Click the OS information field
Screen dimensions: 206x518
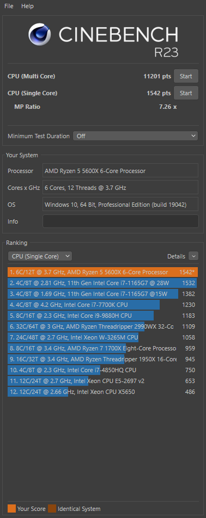120,205
